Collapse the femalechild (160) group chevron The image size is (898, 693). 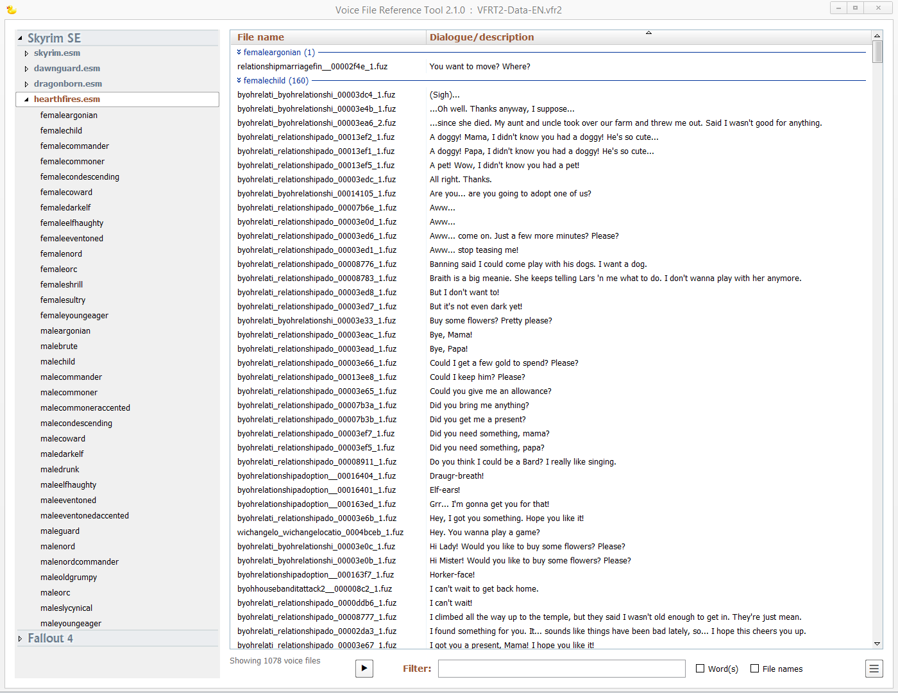point(239,81)
